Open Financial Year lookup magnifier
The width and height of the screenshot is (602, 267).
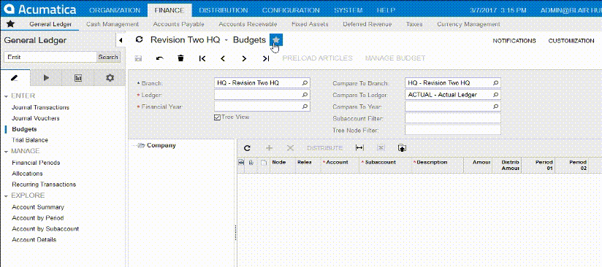305,107
